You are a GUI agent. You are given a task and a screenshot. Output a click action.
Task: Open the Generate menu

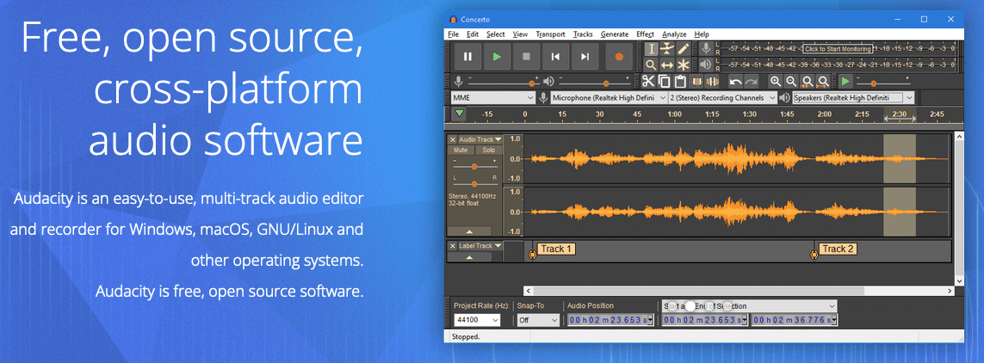[615, 34]
